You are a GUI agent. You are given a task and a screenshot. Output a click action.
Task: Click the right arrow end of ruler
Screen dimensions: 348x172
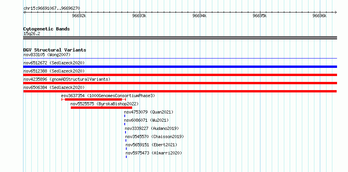(x=336, y=12)
